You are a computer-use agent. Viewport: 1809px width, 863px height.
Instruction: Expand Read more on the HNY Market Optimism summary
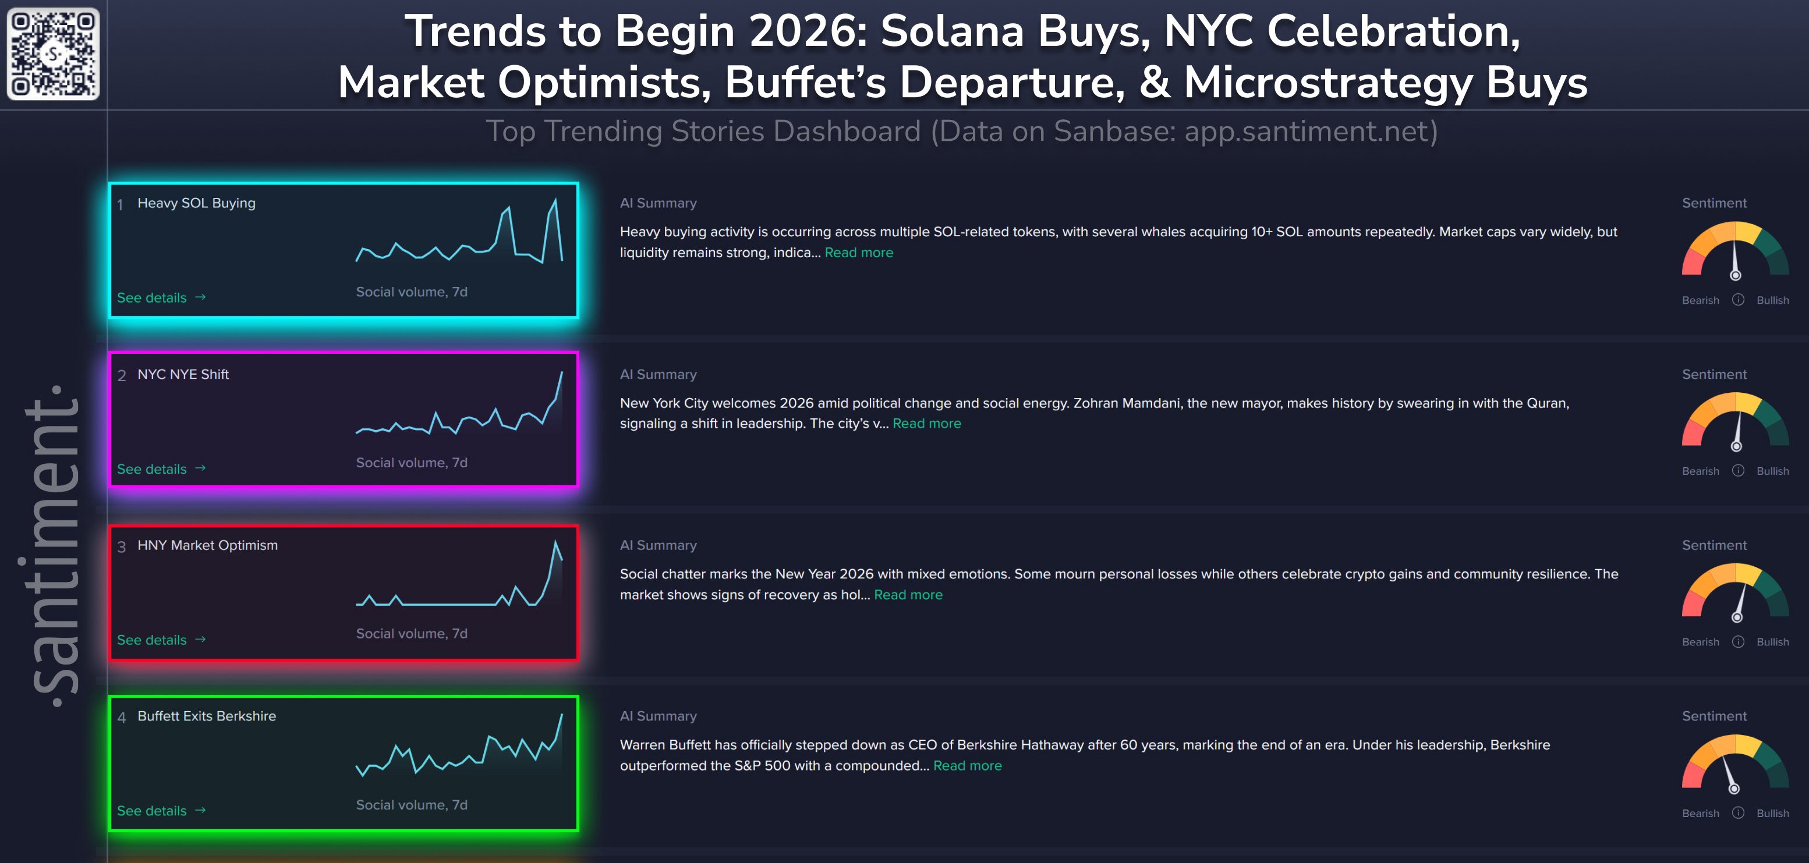pos(908,594)
